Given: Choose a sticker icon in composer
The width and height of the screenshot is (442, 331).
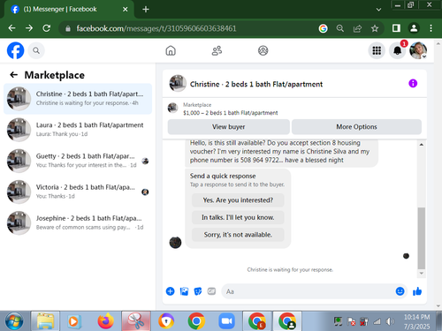Looking at the screenshot, I should click(x=198, y=291).
